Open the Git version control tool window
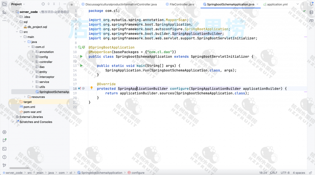 click(x=4, y=165)
